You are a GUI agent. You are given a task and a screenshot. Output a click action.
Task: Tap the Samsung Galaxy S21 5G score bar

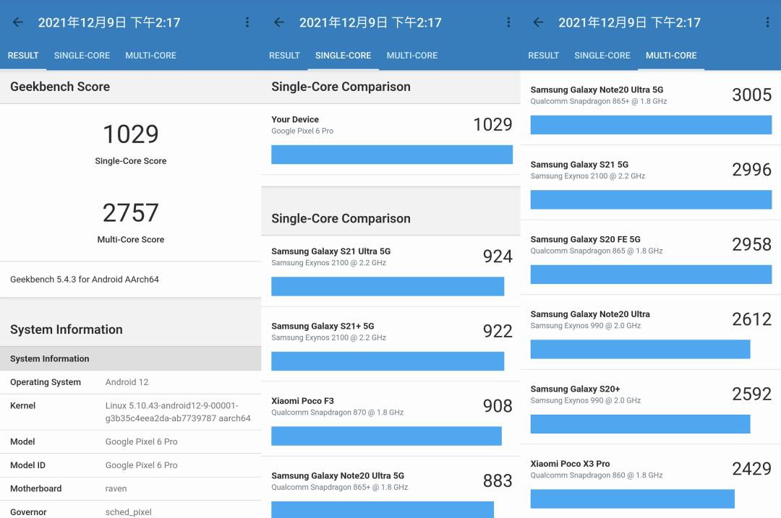click(651, 199)
